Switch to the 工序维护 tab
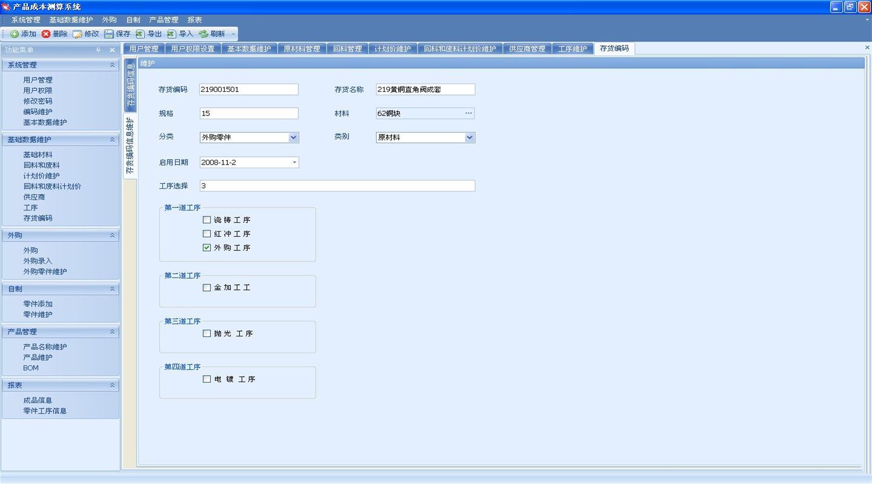Image resolution: width=872 pixels, height=484 pixels. click(x=572, y=49)
